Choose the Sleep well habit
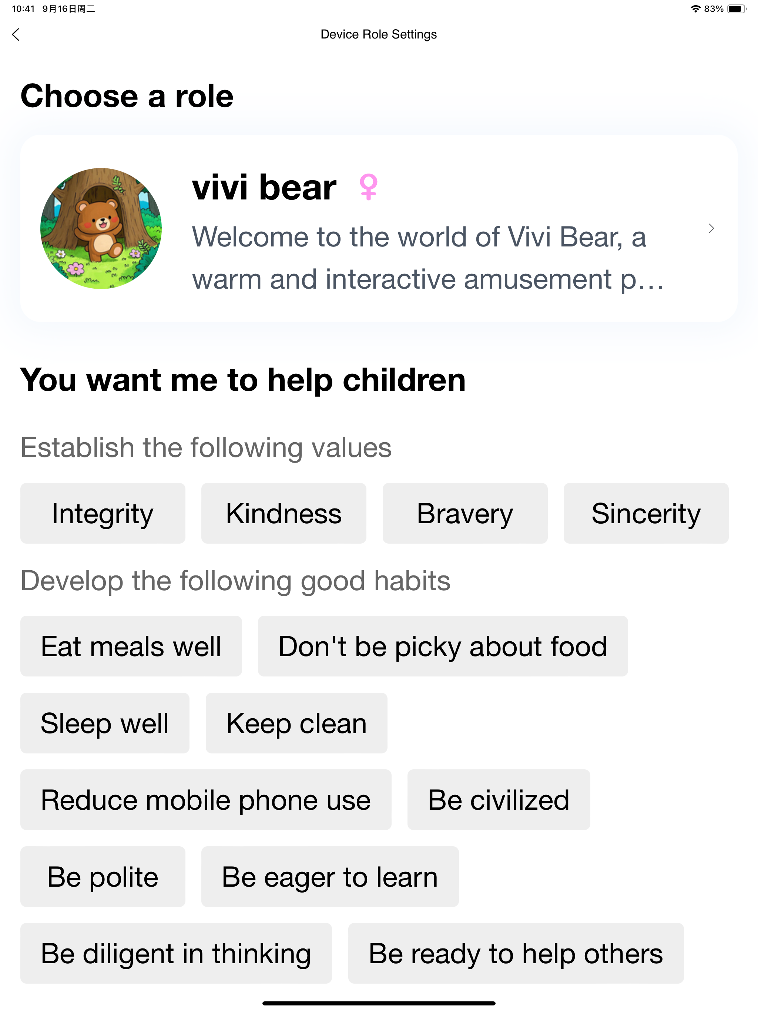 (105, 723)
